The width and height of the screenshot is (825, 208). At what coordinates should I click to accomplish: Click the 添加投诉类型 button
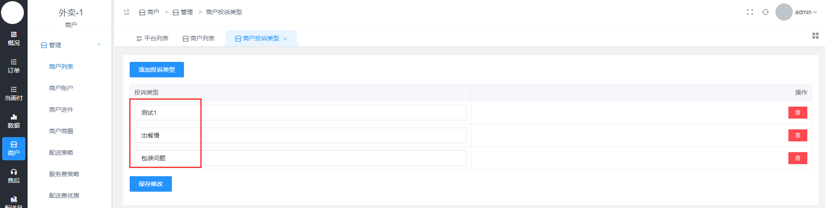157,70
